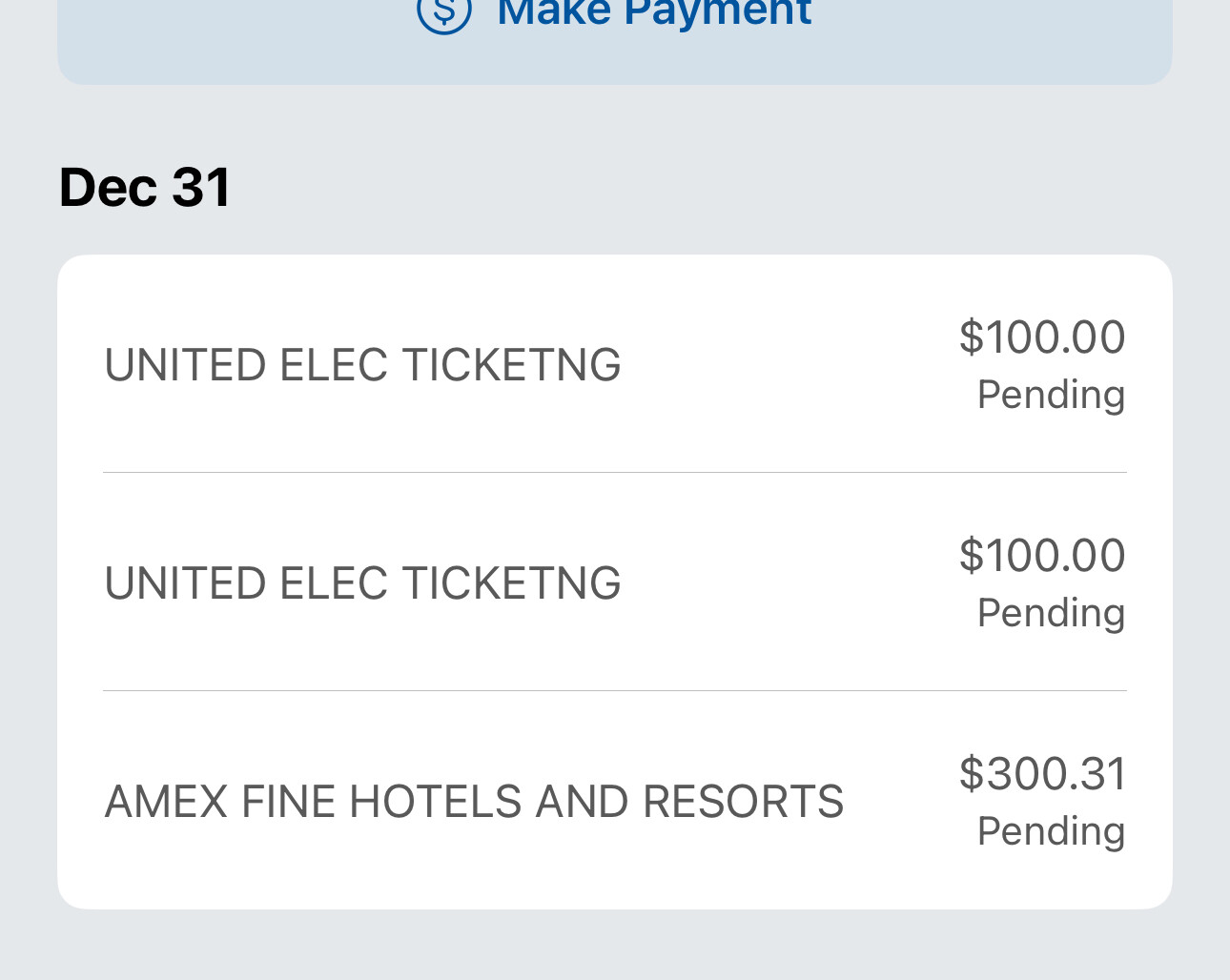The image size is (1230, 980).
Task: Click the second $100.00 amount
Action: (1042, 556)
